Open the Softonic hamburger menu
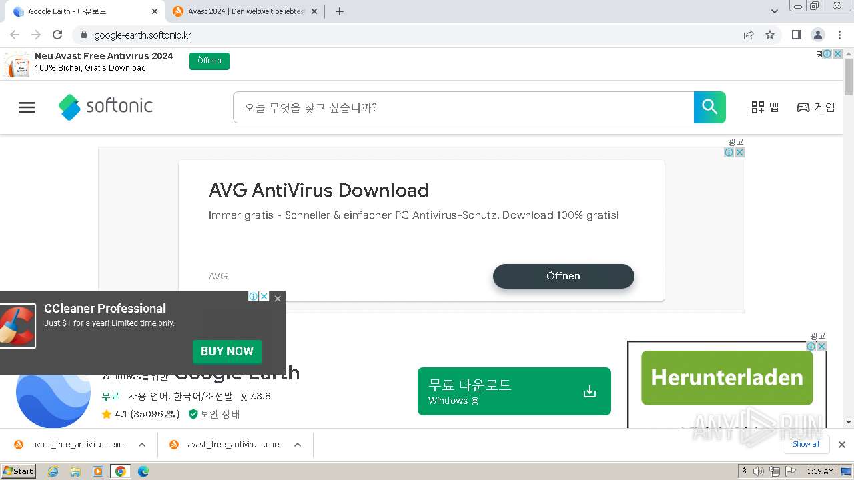This screenshot has height=480, width=854. pyautogui.click(x=27, y=107)
